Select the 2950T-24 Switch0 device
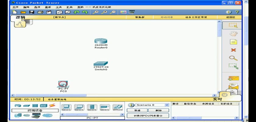The height and width of the screenshot is (122, 256). [x=101, y=63]
